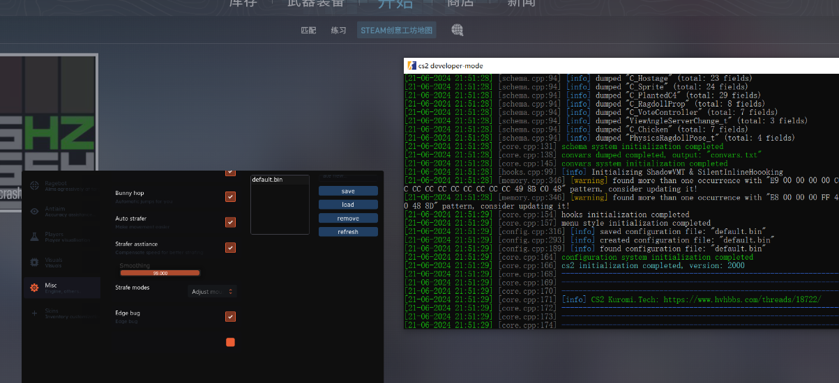Switch to the 练习 tab
The image size is (839, 383).
point(338,31)
